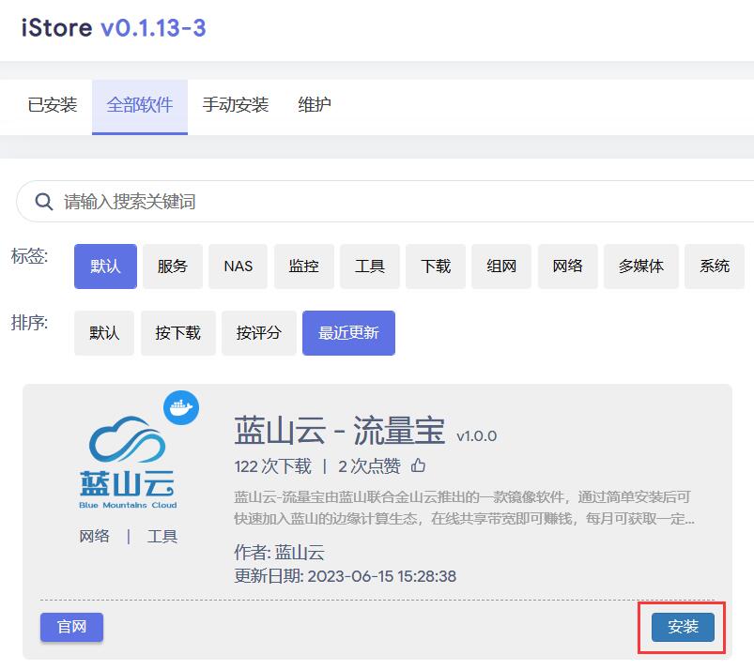754x670 pixels.
Task: Sort apps by 最近更新
Action: tap(348, 333)
